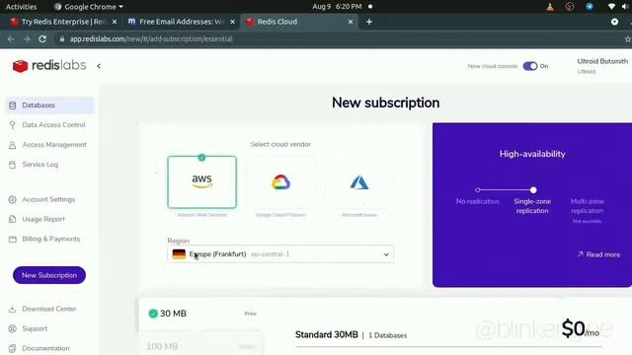Click the VLC cone tray icon

[550, 7]
